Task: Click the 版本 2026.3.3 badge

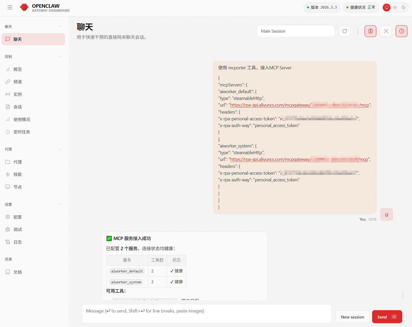Action: [x=322, y=8]
